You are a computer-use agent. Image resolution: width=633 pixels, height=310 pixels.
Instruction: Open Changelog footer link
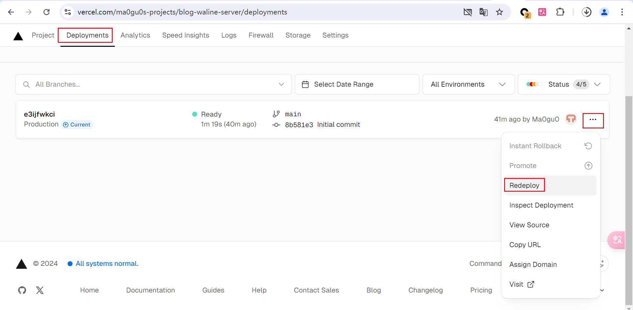coord(426,290)
